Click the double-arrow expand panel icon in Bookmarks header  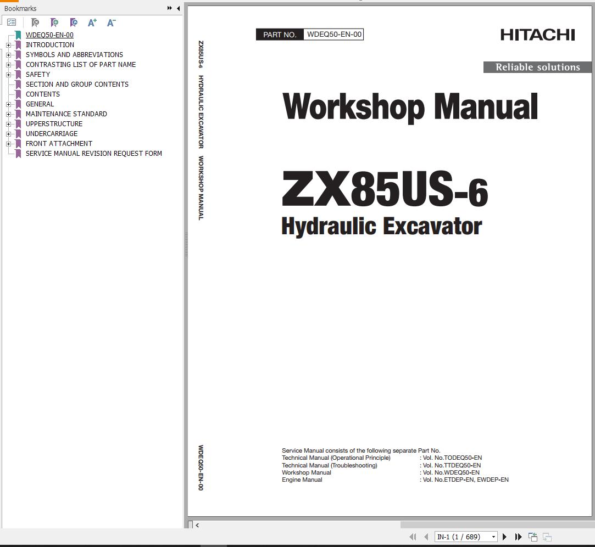point(169,8)
